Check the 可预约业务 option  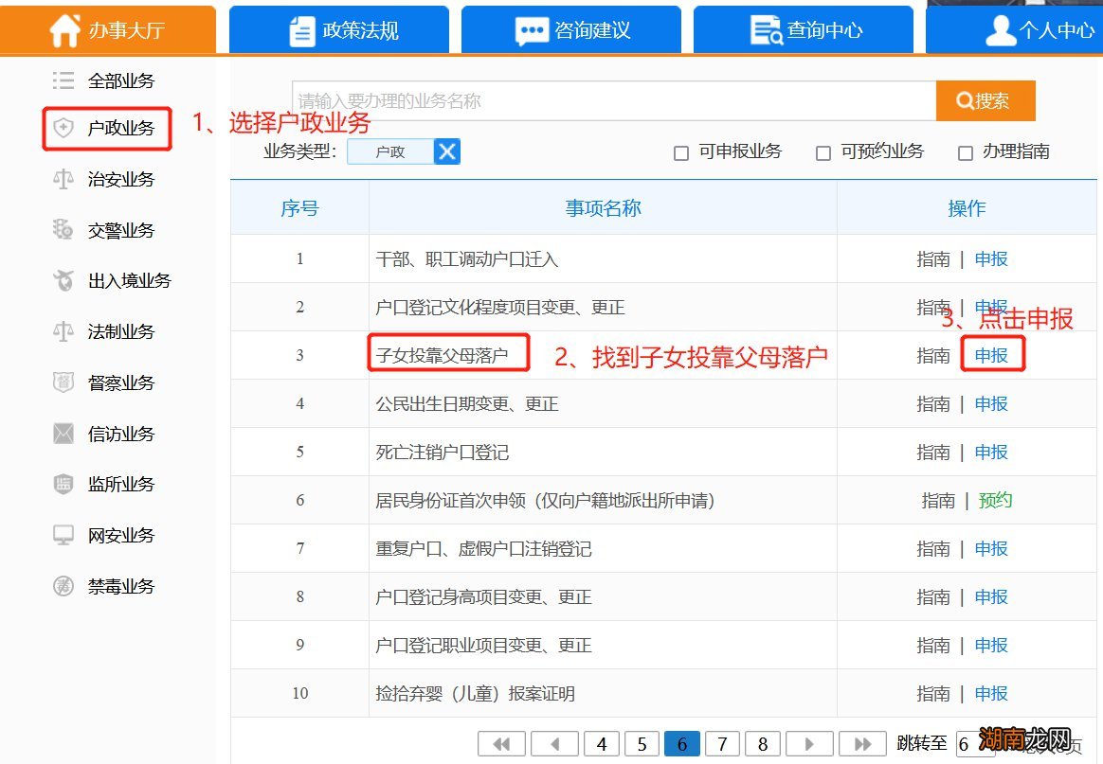[823, 152]
